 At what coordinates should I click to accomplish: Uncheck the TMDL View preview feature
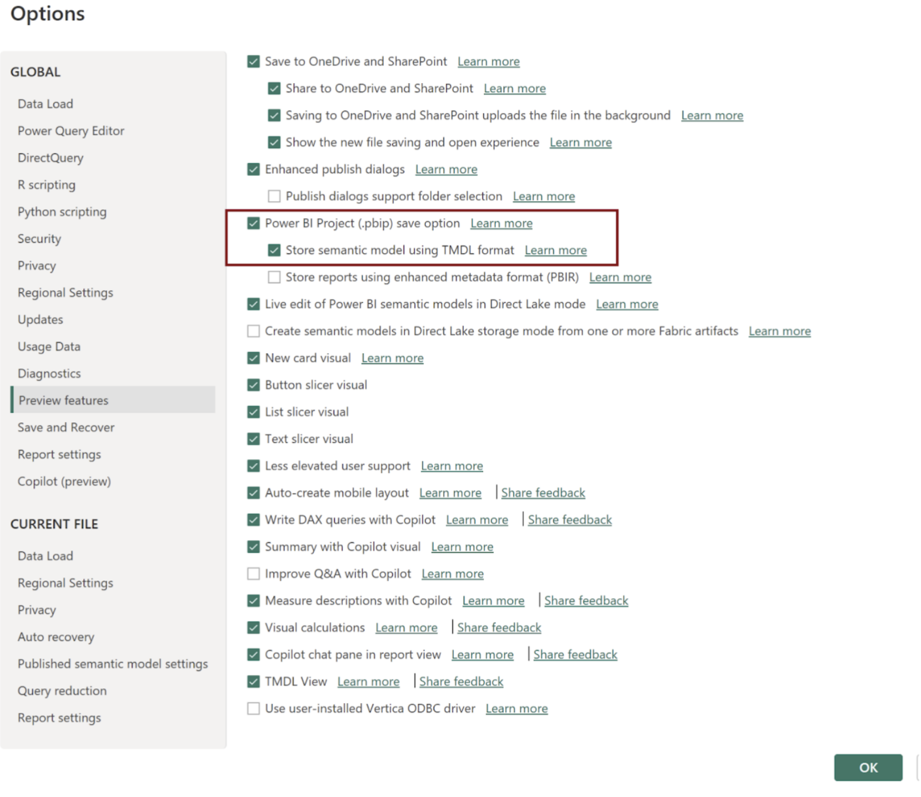pos(254,682)
